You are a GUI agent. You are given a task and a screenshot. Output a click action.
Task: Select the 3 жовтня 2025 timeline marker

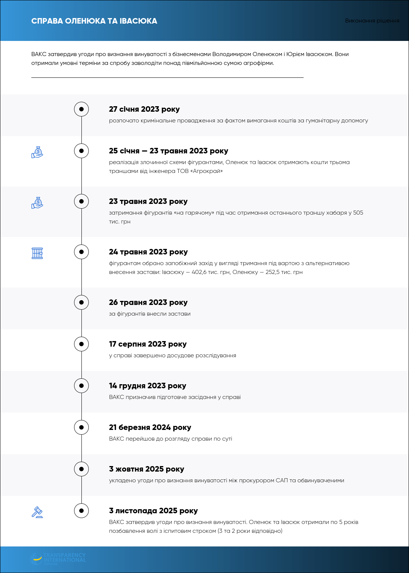tap(81, 469)
